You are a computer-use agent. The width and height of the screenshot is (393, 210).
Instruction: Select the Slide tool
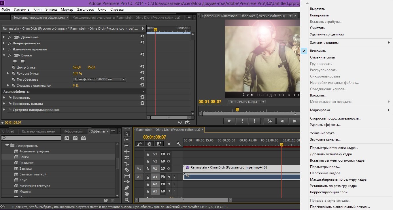pyautogui.click(x=127, y=182)
